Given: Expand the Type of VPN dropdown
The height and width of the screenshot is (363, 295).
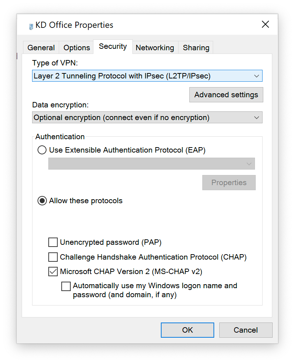Looking at the screenshot, I should click(x=147, y=76).
